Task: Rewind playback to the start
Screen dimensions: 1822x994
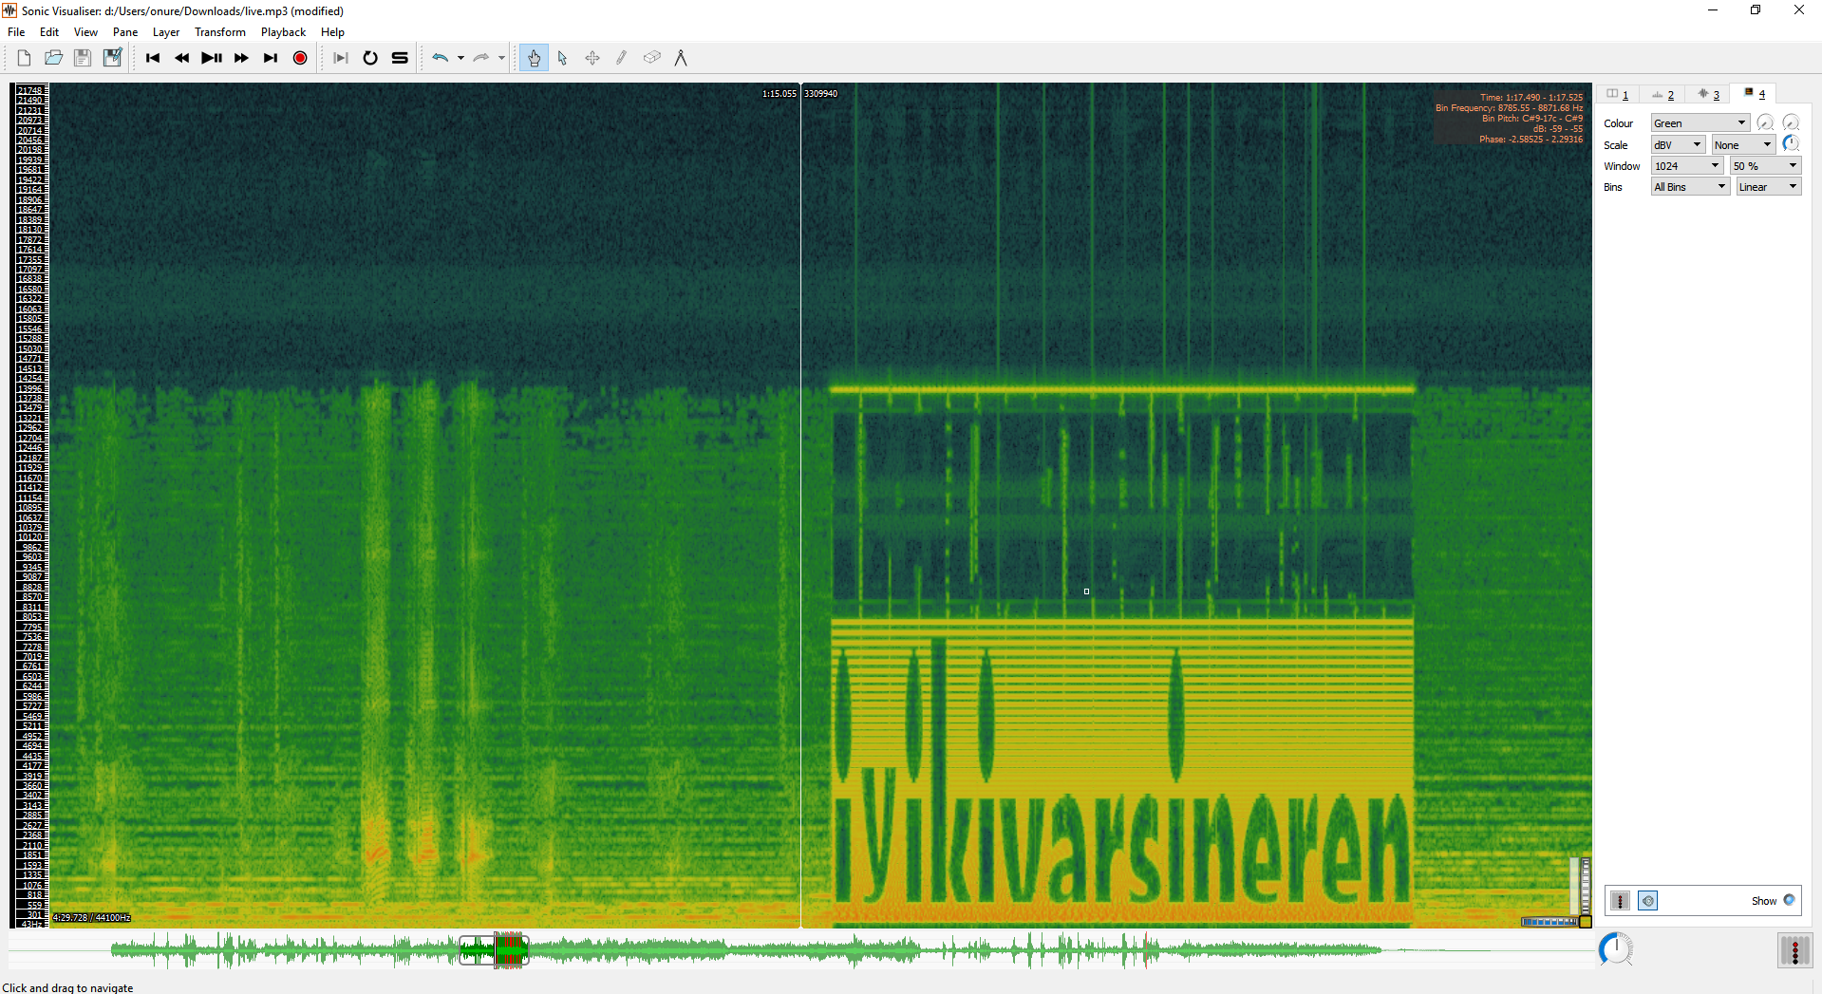Action: point(153,58)
